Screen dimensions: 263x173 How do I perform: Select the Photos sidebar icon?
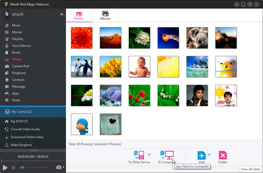[7, 60]
